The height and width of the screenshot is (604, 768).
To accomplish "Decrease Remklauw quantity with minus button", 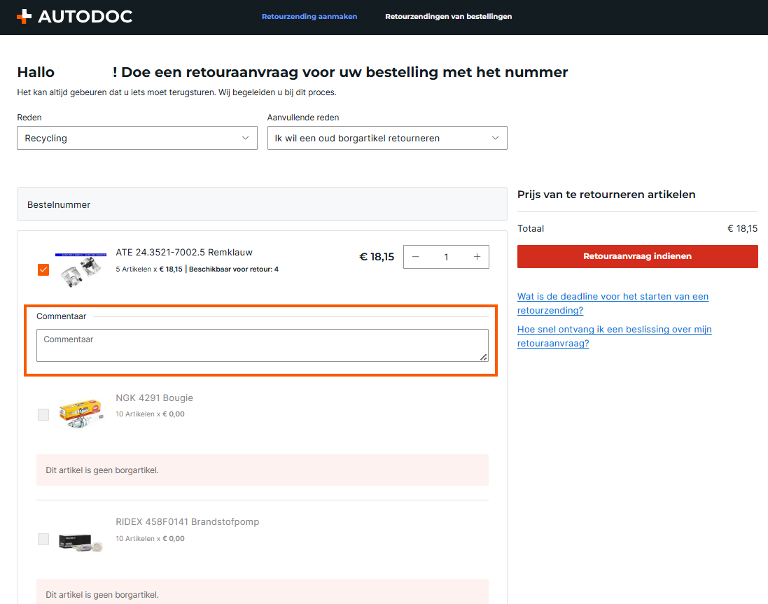I will [416, 257].
